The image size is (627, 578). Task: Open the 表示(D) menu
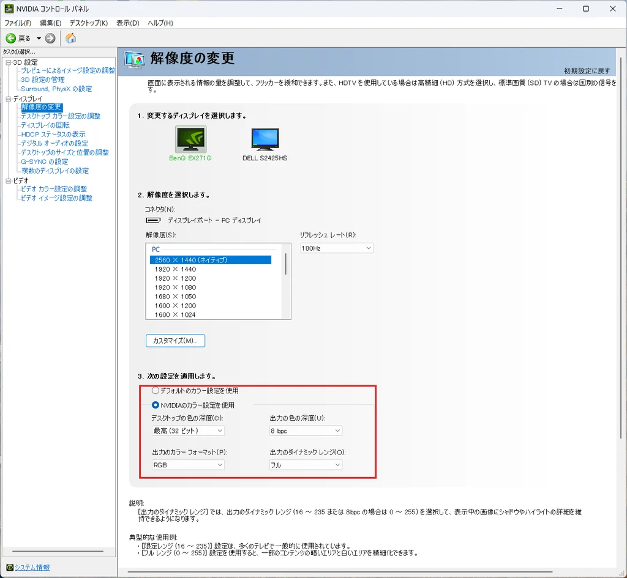coord(128,23)
